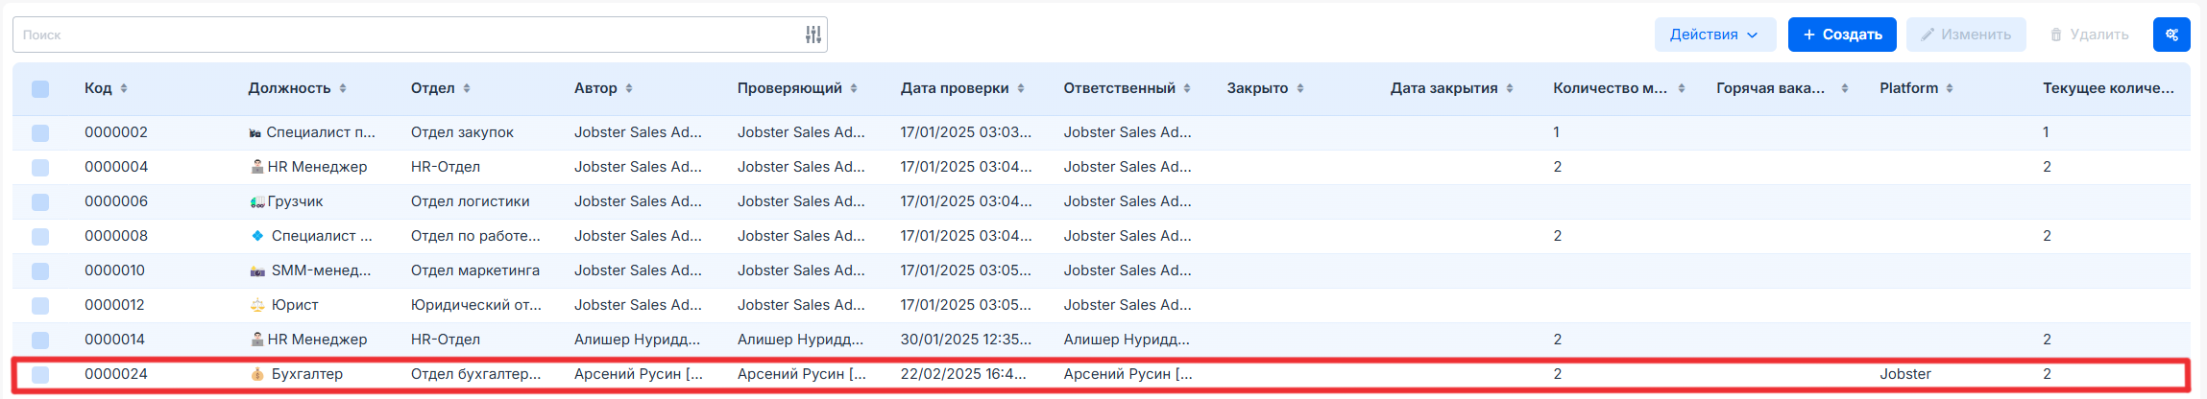Click Арсений Русин in Ответственный column
This screenshot has height=399, width=2207.
coord(1128,374)
